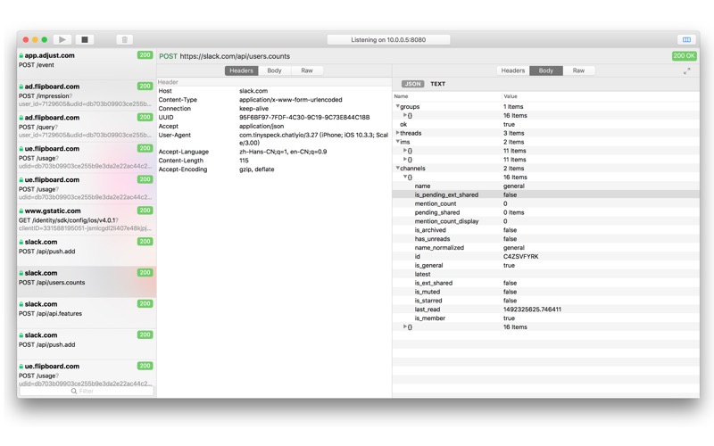Click the 200 OK status badge

tap(684, 55)
